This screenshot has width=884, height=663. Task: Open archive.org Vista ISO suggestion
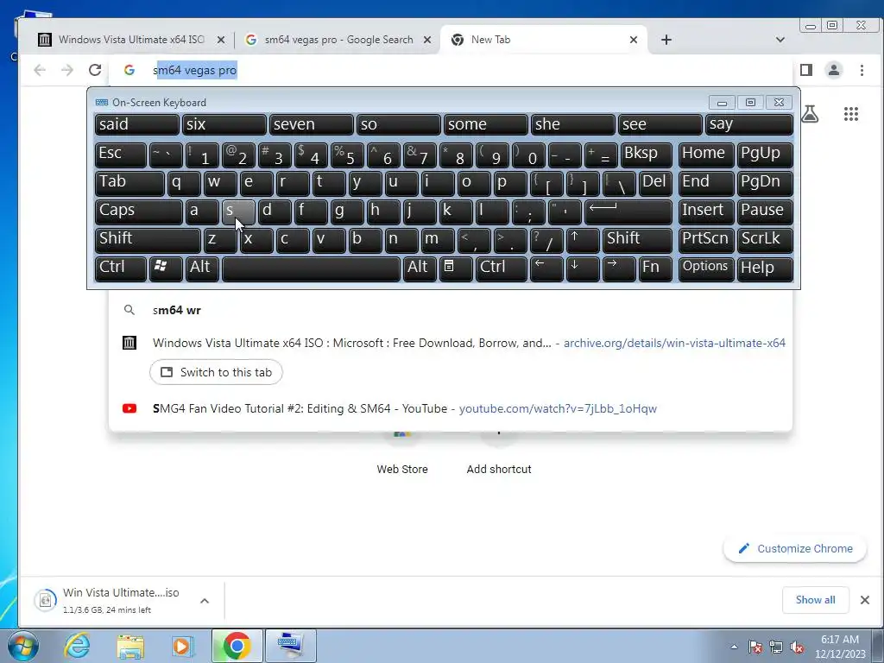(x=451, y=343)
